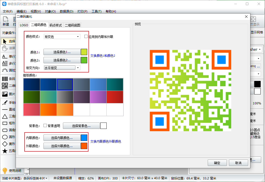The width and height of the screenshot is (265, 182).
Task: Choose the 圆弧 arc text tool
Action: (8, 70)
